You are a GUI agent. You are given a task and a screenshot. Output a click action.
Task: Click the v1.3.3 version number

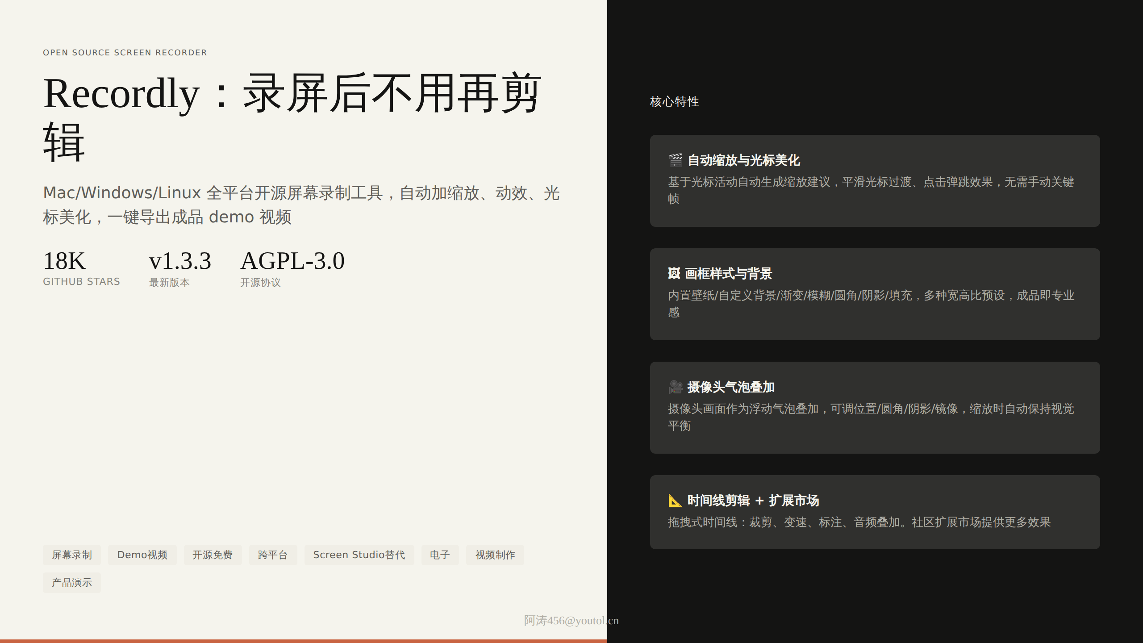[x=180, y=261]
